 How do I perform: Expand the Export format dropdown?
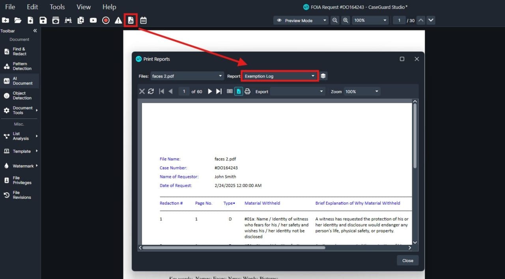pos(298,91)
